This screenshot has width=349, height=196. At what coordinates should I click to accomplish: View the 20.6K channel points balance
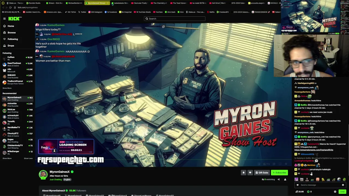coord(300,192)
